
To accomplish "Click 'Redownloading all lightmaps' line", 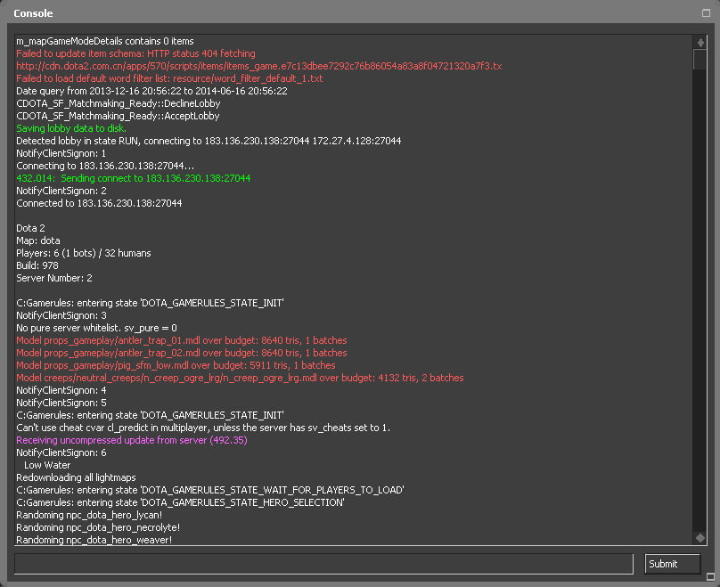I will tap(76, 477).
